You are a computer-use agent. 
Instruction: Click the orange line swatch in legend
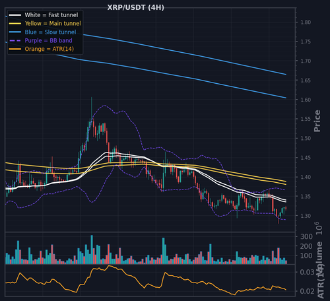tap(15, 49)
